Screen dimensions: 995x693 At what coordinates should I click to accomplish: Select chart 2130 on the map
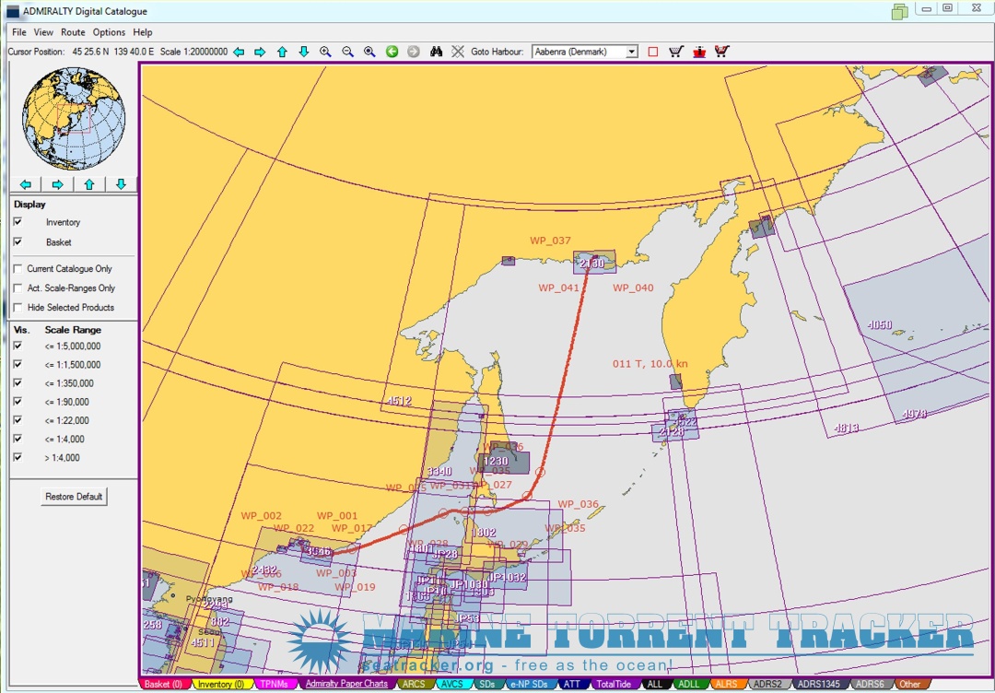[594, 262]
